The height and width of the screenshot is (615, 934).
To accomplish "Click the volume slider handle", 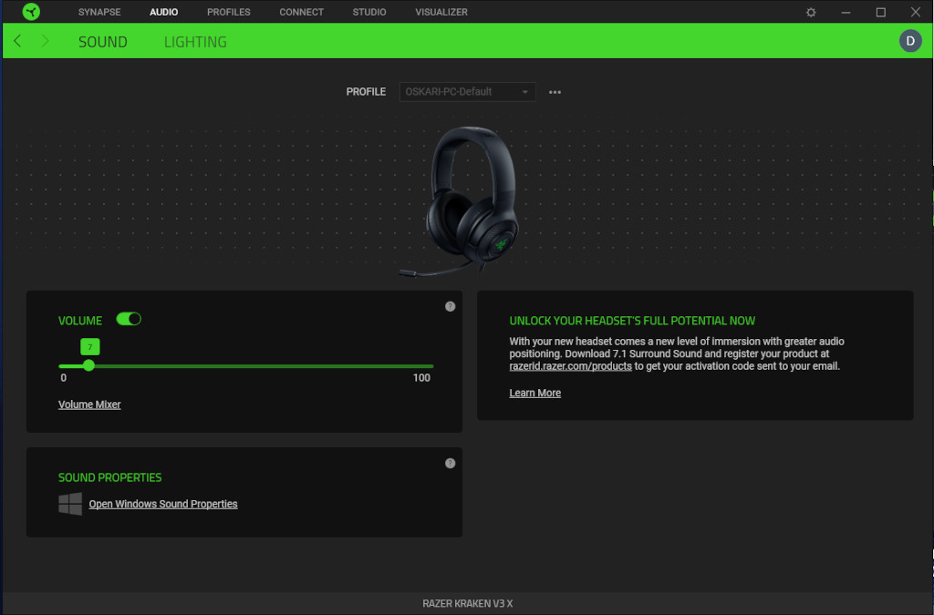I will (88, 365).
